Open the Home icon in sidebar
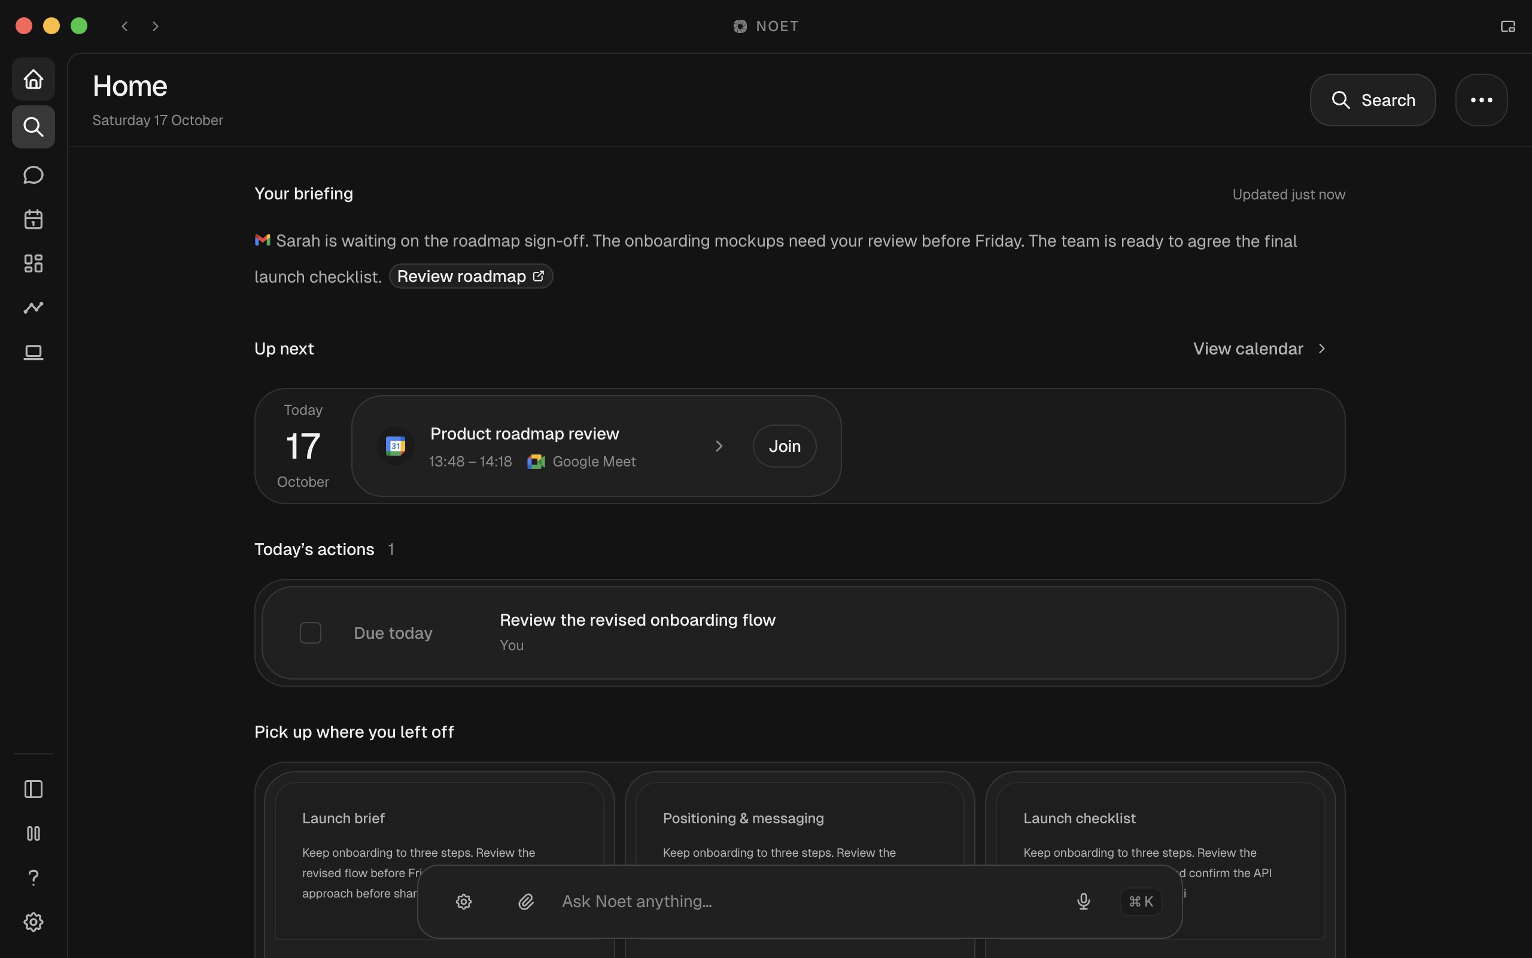 [34, 79]
